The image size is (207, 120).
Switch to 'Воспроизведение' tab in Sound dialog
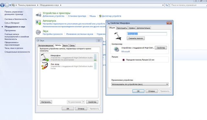pos(46,45)
